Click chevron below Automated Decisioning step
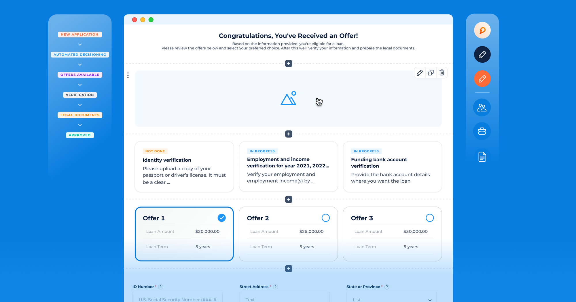This screenshot has width=576, height=302. (x=80, y=65)
